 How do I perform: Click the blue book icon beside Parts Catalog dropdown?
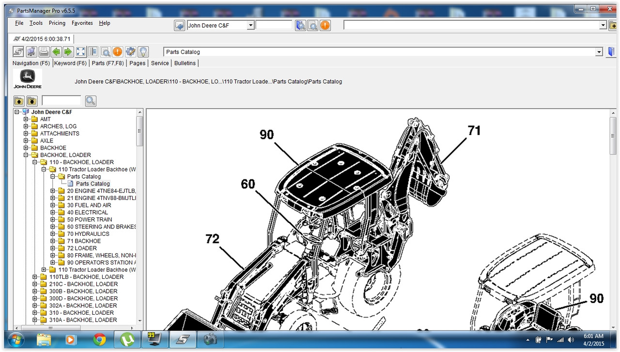click(x=611, y=52)
